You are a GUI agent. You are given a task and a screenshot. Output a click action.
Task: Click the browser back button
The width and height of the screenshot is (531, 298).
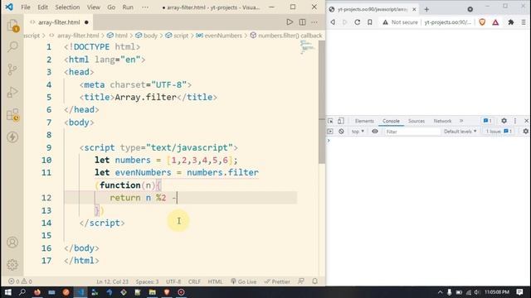333,22
